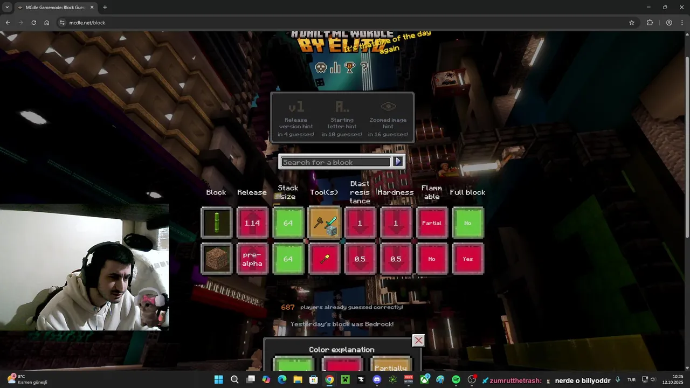Click the Starting letter hint
The width and height of the screenshot is (690, 388).
(x=342, y=118)
